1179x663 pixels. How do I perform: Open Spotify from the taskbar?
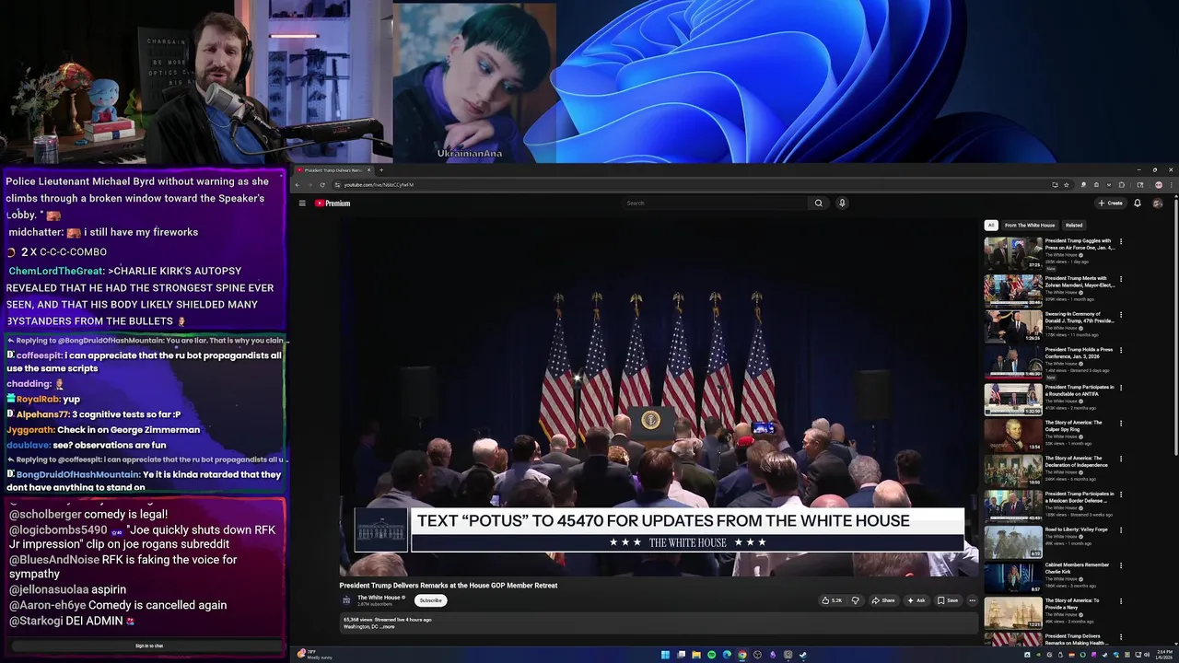(711, 655)
